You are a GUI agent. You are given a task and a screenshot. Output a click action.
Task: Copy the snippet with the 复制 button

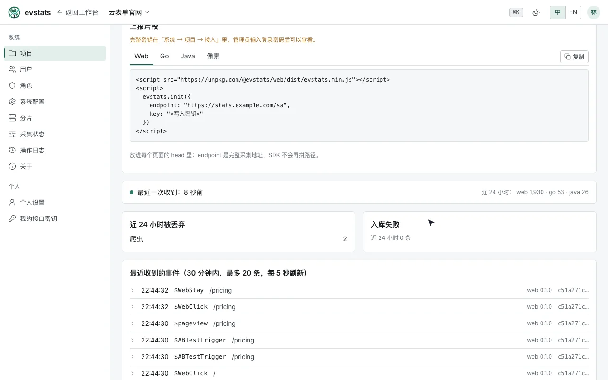pyautogui.click(x=574, y=57)
